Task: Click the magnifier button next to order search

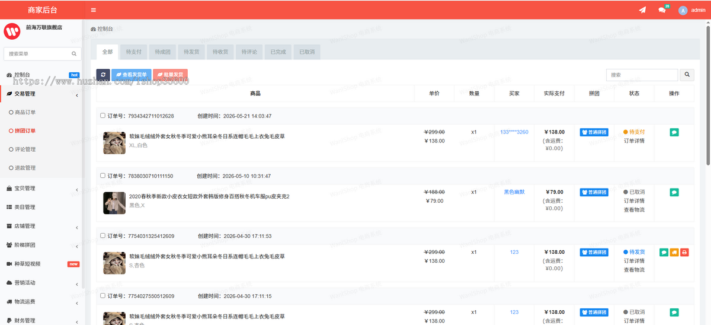Action: click(x=687, y=75)
